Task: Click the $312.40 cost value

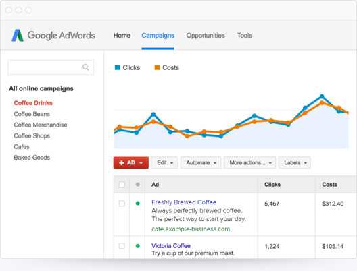Action: (x=333, y=204)
